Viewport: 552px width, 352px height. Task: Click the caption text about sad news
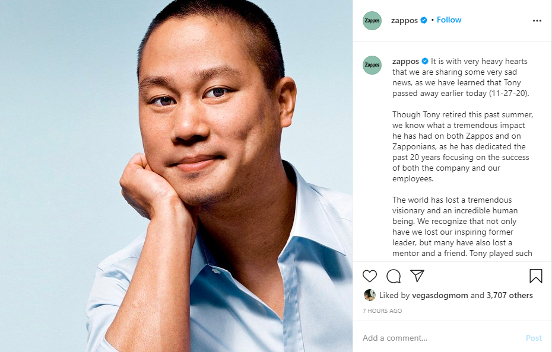[x=456, y=77]
